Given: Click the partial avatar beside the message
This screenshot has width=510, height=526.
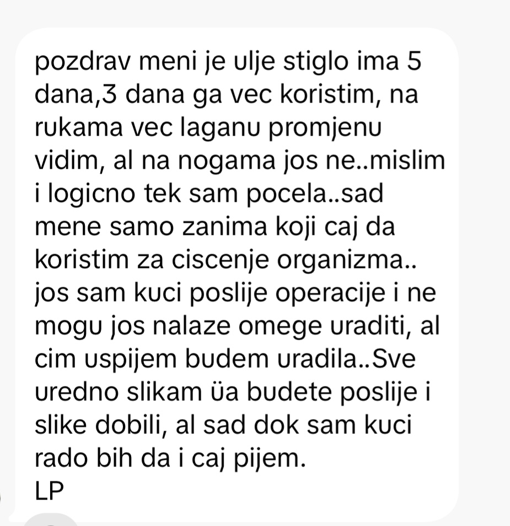Looking at the screenshot, I should coord(1,497).
